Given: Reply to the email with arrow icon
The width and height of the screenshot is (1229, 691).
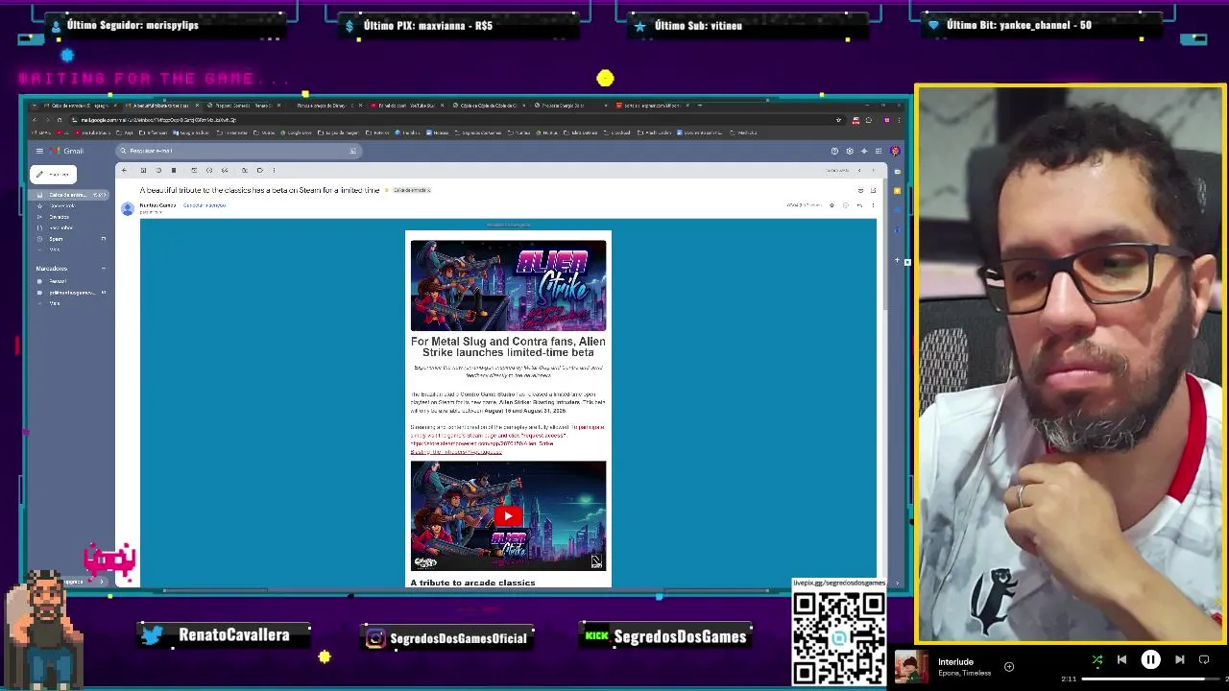Looking at the screenshot, I should point(859,205).
